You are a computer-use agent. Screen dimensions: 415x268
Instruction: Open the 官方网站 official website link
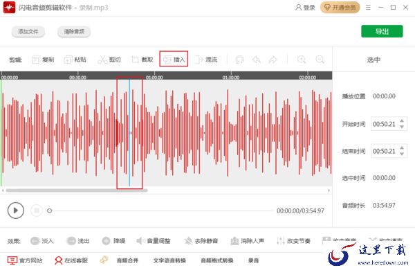click(25, 260)
